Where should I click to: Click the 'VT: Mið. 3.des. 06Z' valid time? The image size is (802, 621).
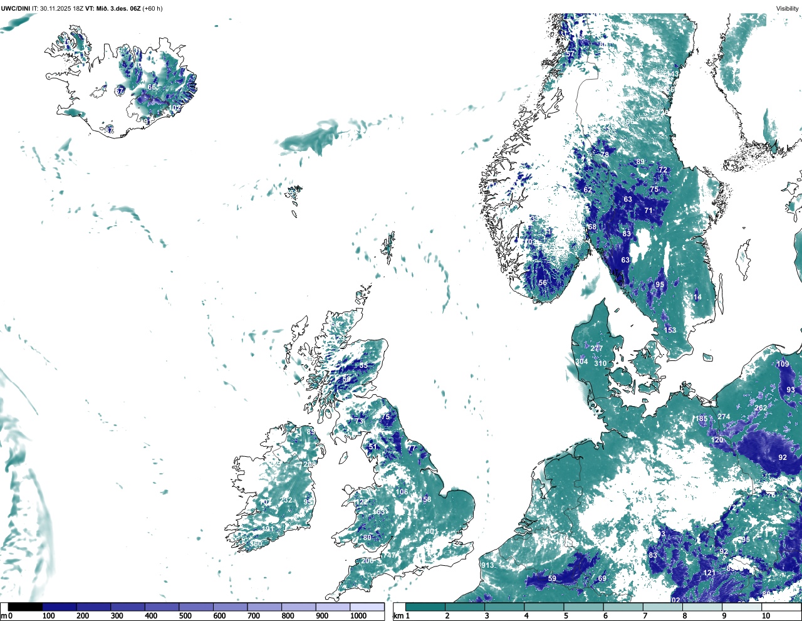tap(113, 9)
